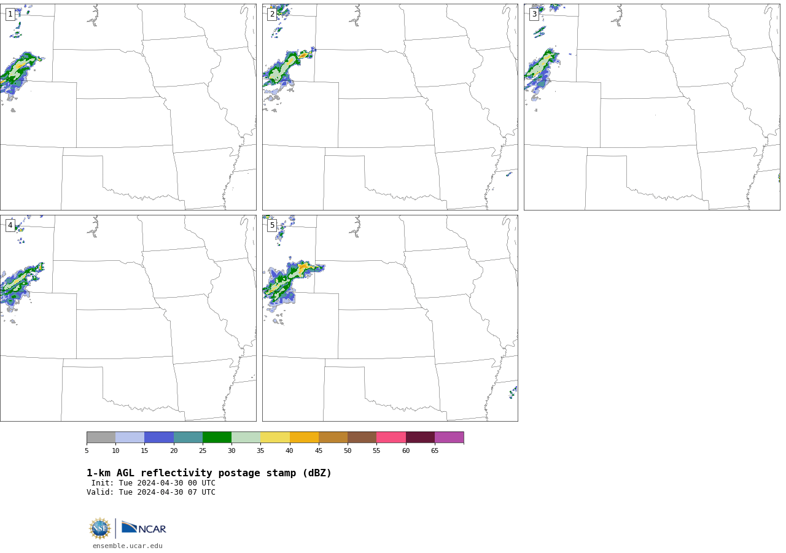Image resolution: width=786 pixels, height=553 pixels.
Task: Select the maroon 60-65 dBZ swatch
Action: [x=420, y=437]
